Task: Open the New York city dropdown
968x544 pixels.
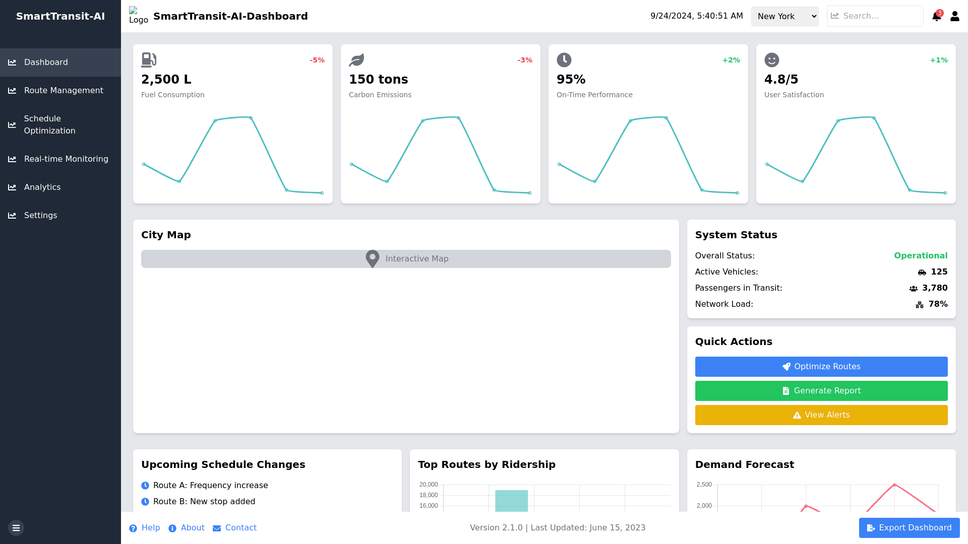Action: tap(784, 16)
